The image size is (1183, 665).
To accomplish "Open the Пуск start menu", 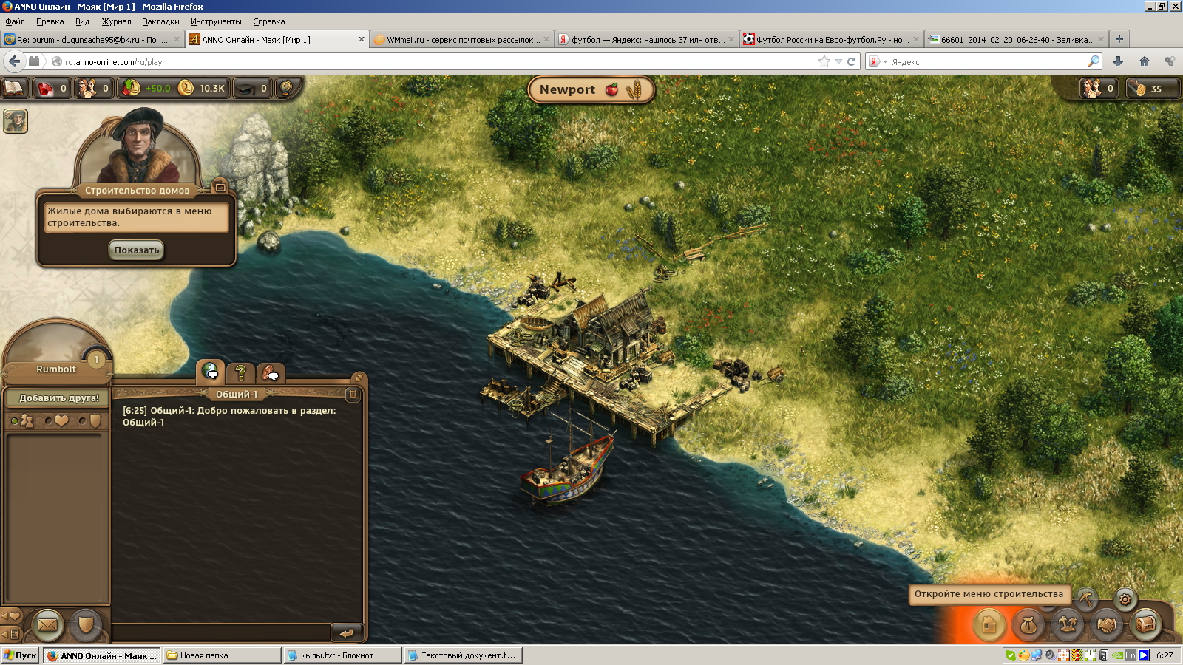I will coord(20,655).
